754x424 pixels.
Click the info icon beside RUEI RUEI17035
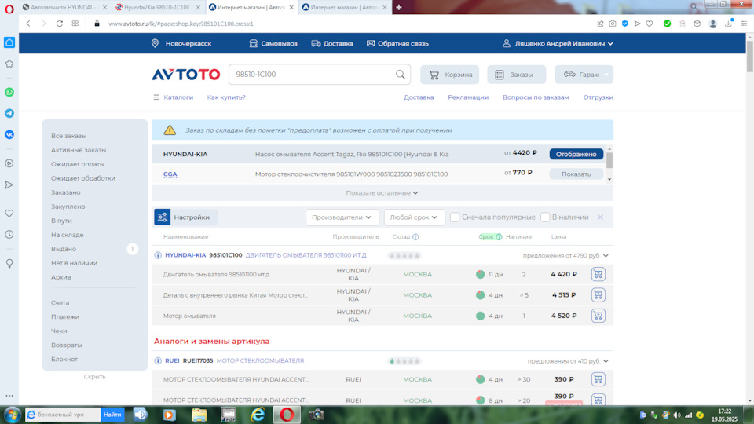coord(158,360)
